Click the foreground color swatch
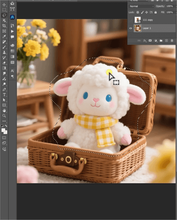Screen dimensions: 177x220 click(3, 130)
